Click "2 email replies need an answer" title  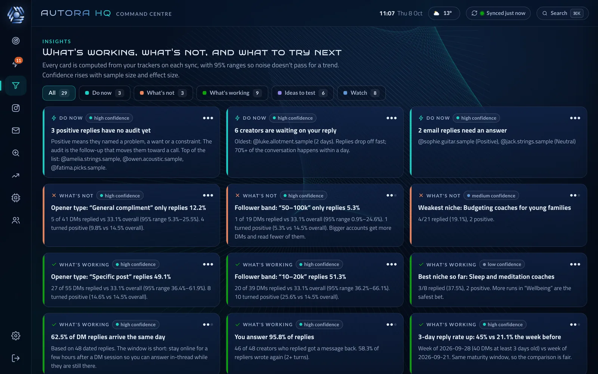click(x=462, y=131)
